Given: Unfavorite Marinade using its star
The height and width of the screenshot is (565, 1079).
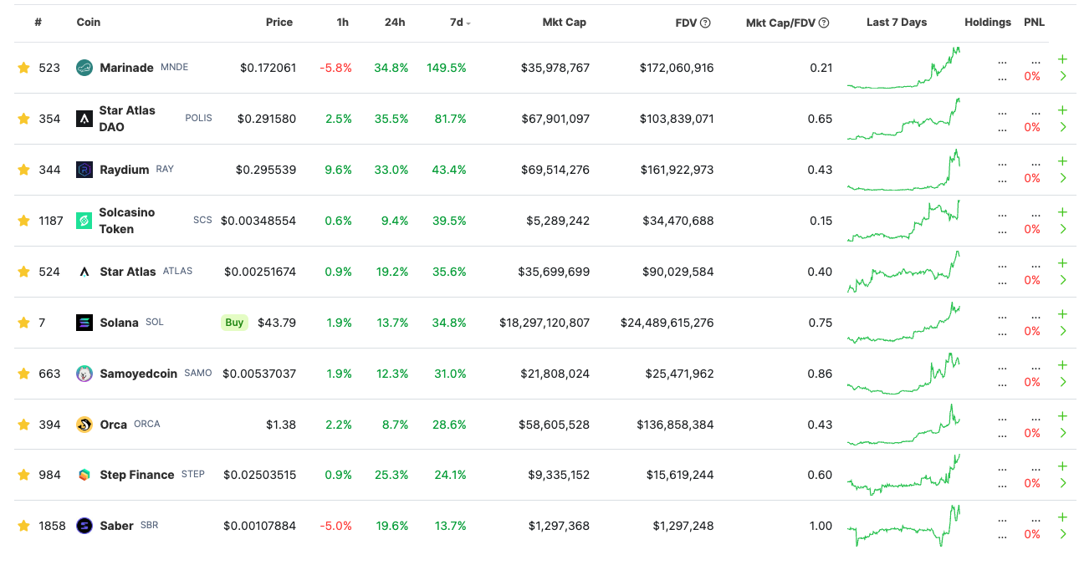Looking at the screenshot, I should 23,68.
